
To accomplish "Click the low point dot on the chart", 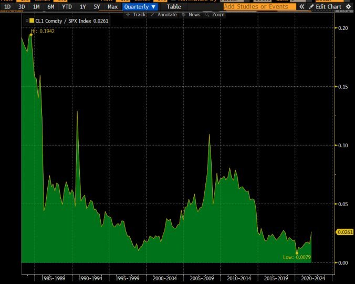I will pyautogui.click(x=297, y=253).
